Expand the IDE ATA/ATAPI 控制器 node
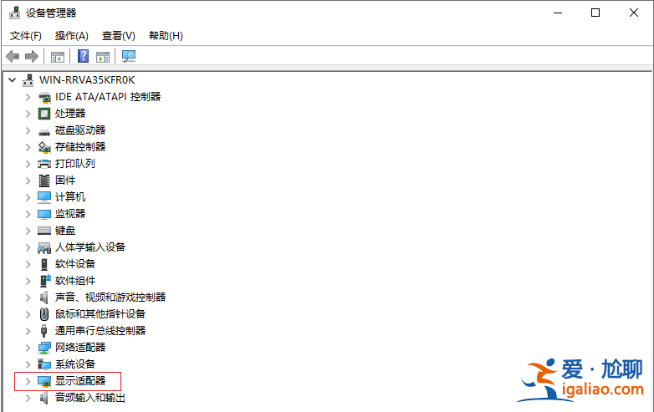This screenshot has height=412, width=654. pos(28,97)
